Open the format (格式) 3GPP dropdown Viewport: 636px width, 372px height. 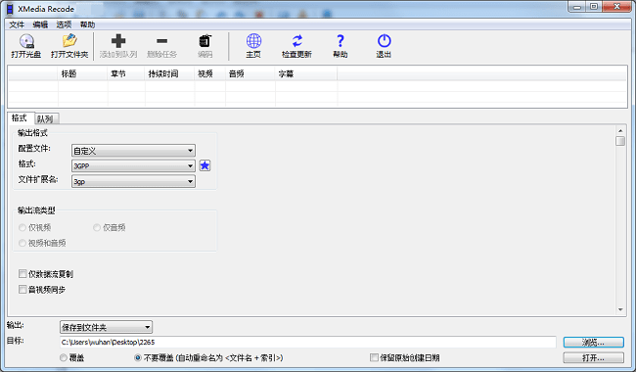pos(133,165)
